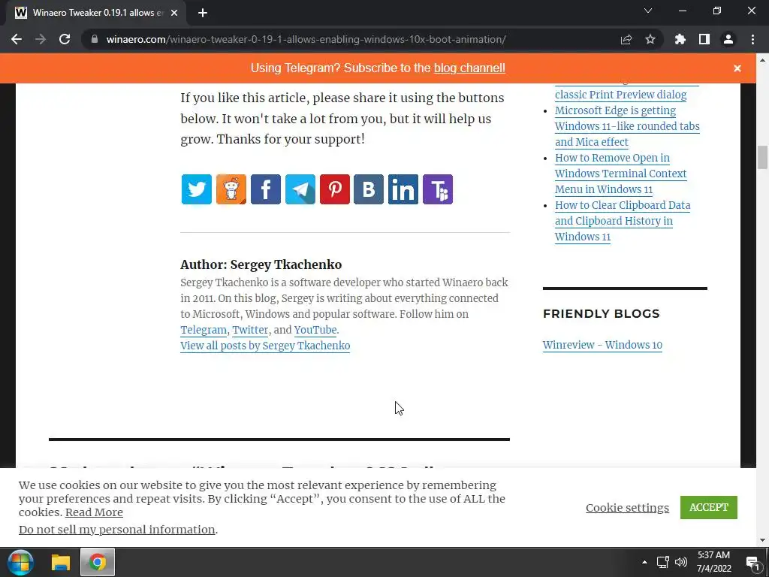Image resolution: width=769 pixels, height=577 pixels.
Task: Click scrollbar up arrow
Action: [x=762, y=60]
